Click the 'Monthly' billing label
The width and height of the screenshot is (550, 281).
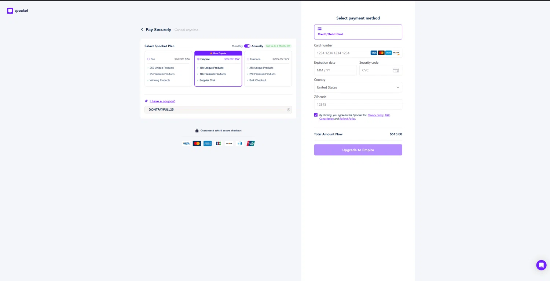tap(237, 46)
